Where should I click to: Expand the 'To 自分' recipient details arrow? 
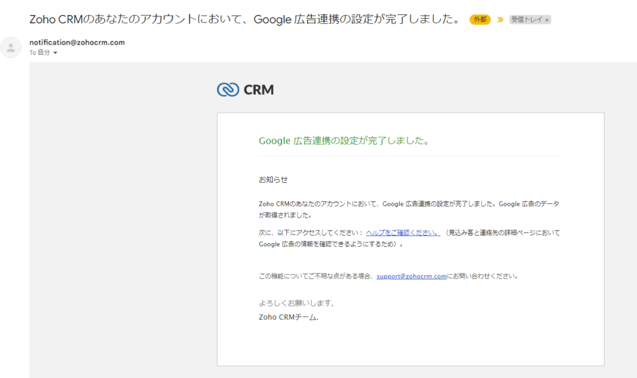[55, 53]
